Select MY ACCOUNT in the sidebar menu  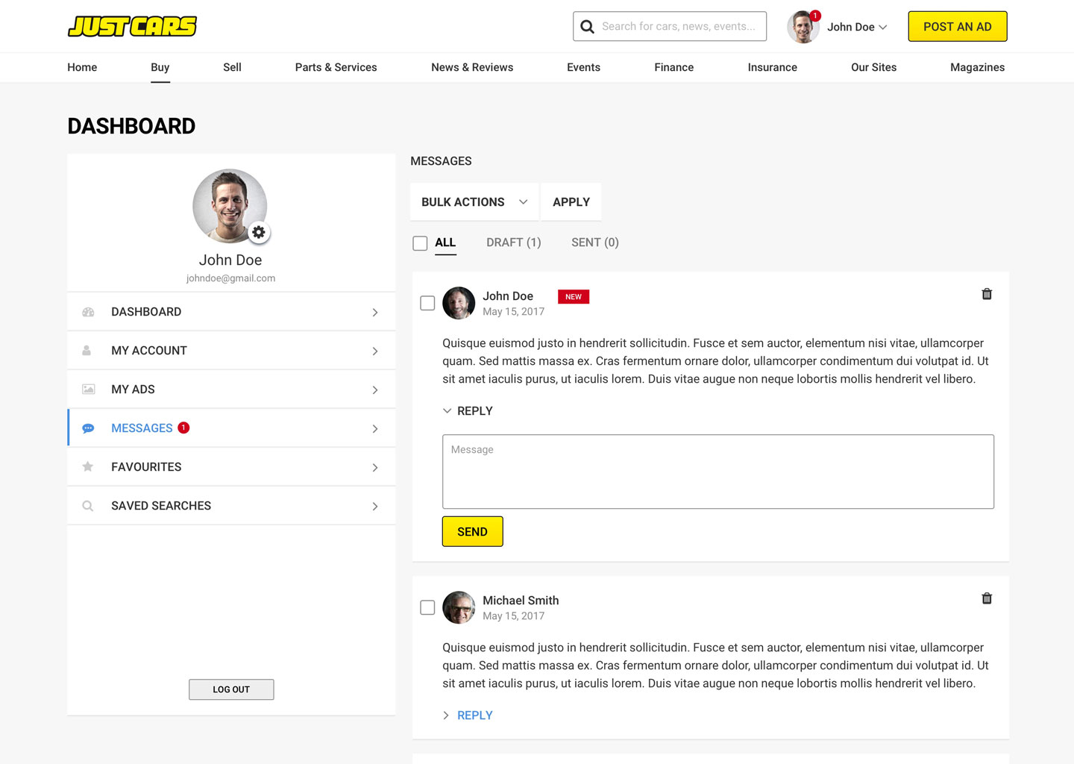231,351
